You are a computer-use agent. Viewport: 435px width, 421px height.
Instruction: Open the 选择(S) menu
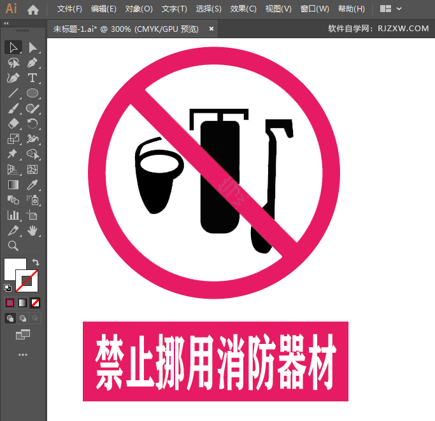209,9
